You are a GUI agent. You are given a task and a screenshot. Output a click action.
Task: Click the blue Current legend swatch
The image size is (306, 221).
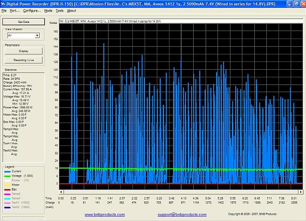[x=6, y=171]
